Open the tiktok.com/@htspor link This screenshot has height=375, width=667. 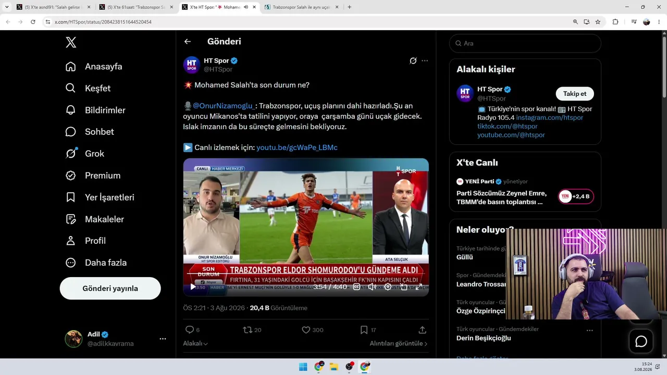point(508,126)
